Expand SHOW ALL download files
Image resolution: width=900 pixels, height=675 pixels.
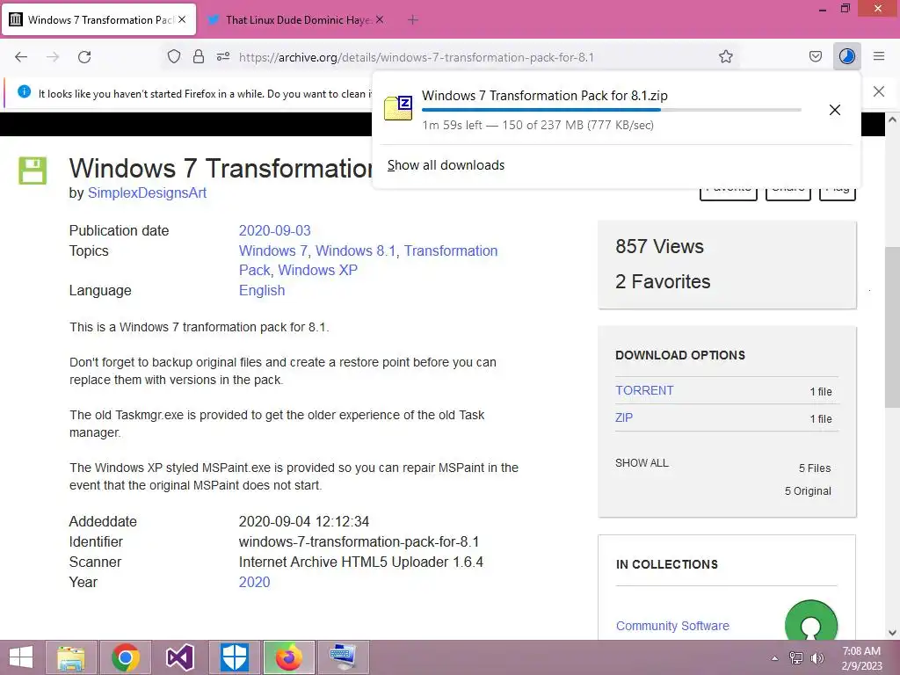[642, 462]
